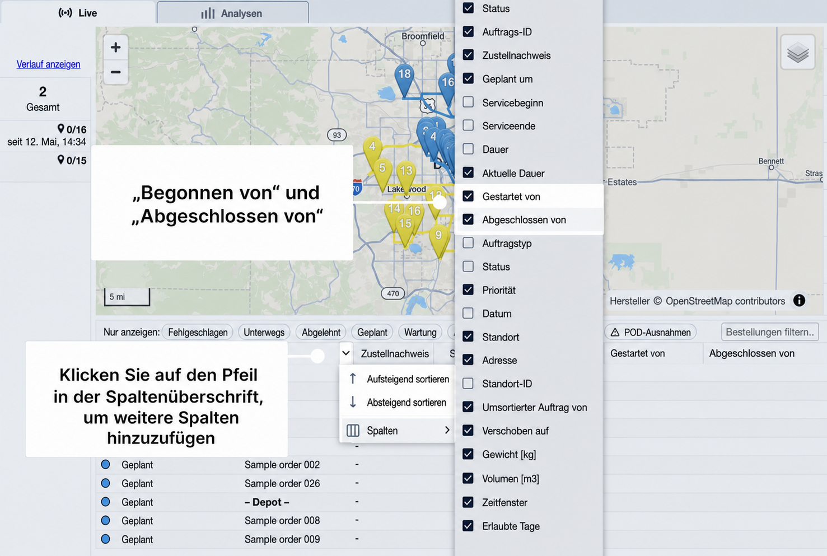827x556 pixels.
Task: Choose Aufsteigend sortieren menu entry
Action: pyautogui.click(x=398, y=379)
